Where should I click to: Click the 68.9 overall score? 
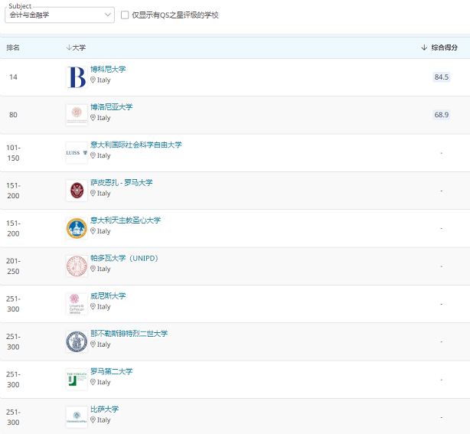442,115
